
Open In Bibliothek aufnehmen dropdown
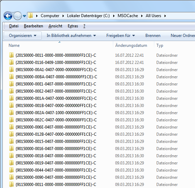click(x=71, y=36)
